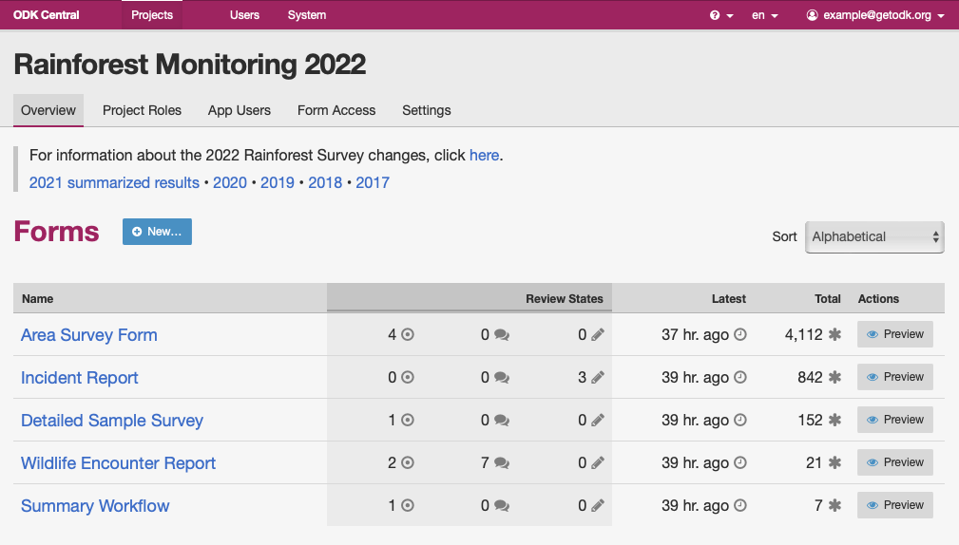Preview the Area Survey Form
The height and width of the screenshot is (545, 959).
coord(894,334)
